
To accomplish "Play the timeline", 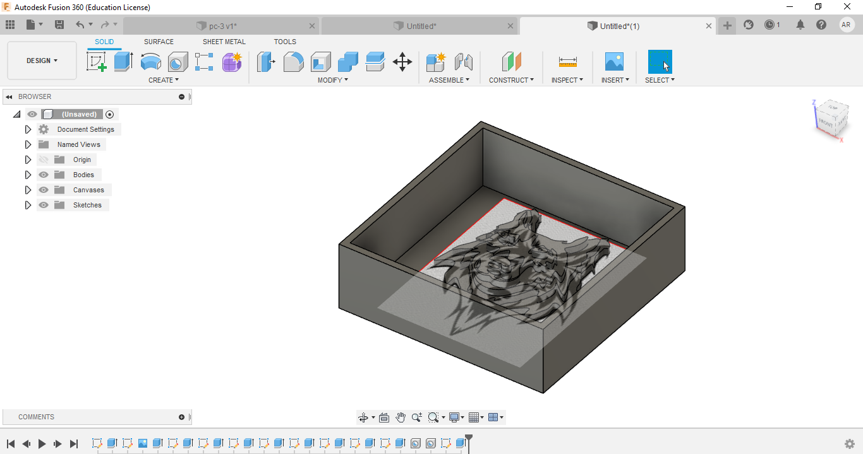I will tap(42, 444).
